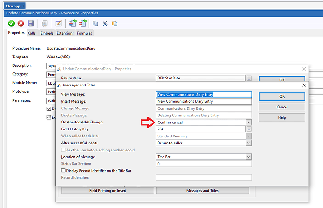Image resolution: width=323 pixels, height=208 pixels.
Task: Click the green checkmark accept icon
Action: [x=11, y=23]
